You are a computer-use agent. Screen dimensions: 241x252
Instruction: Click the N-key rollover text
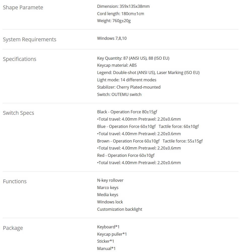click(x=110, y=181)
